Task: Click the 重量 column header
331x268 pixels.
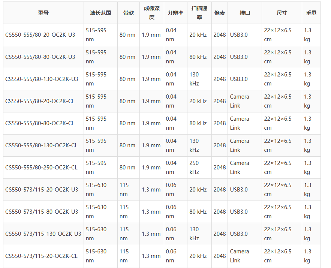Action: point(311,13)
